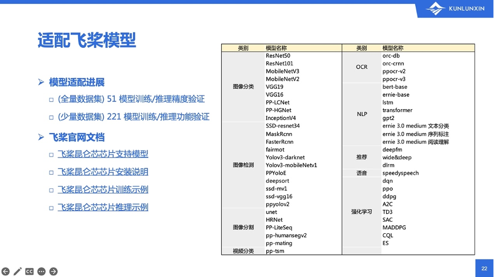Click OCR category cell
Viewport: 494px width, 277px height.
pos(362,67)
